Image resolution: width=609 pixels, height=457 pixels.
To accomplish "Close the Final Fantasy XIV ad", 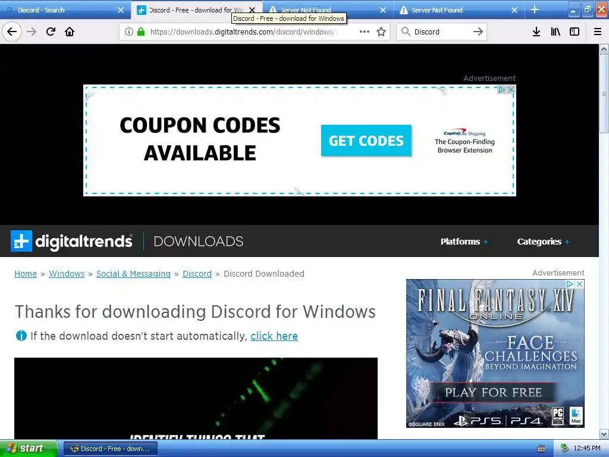I will [579, 284].
